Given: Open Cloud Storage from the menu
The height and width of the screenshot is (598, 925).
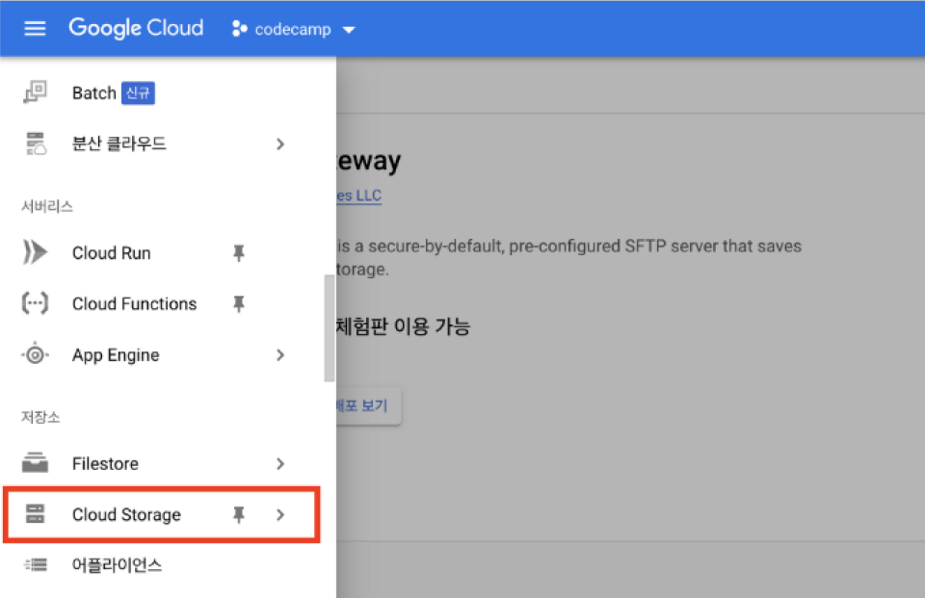Looking at the screenshot, I should (127, 515).
